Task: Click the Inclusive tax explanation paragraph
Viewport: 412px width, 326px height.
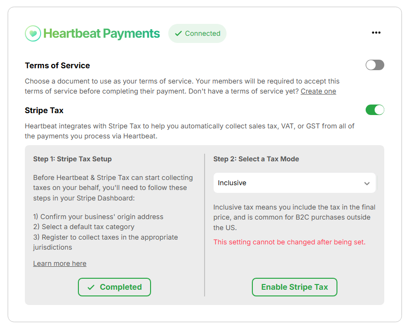Action: [x=294, y=217]
